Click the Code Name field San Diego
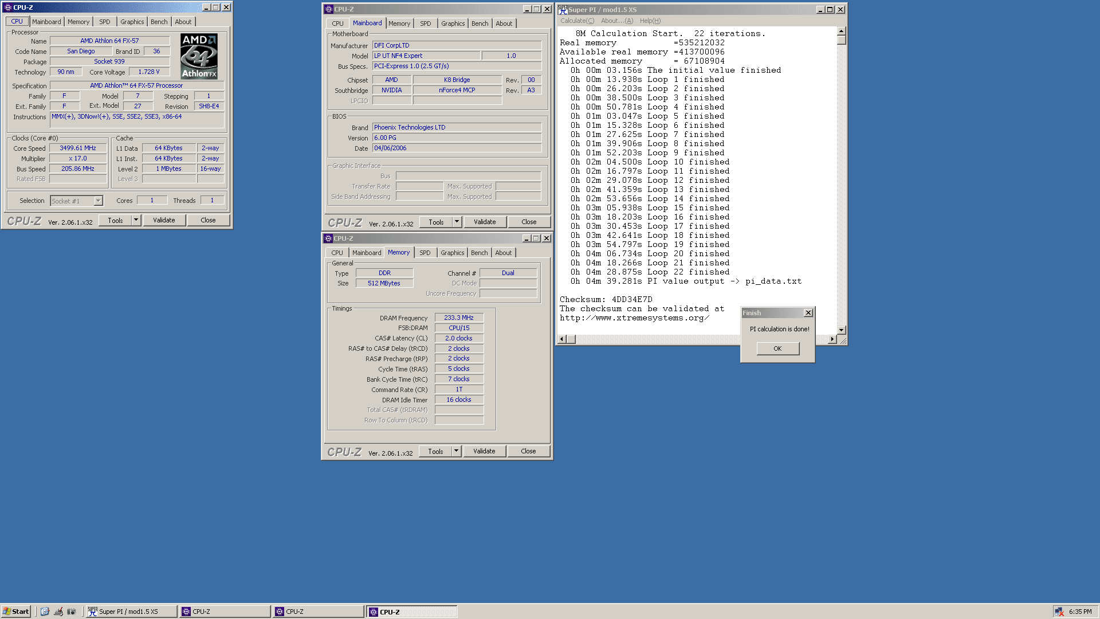This screenshot has width=1100, height=619. point(81,51)
